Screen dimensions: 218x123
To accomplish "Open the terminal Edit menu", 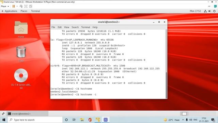I will 60,27.
